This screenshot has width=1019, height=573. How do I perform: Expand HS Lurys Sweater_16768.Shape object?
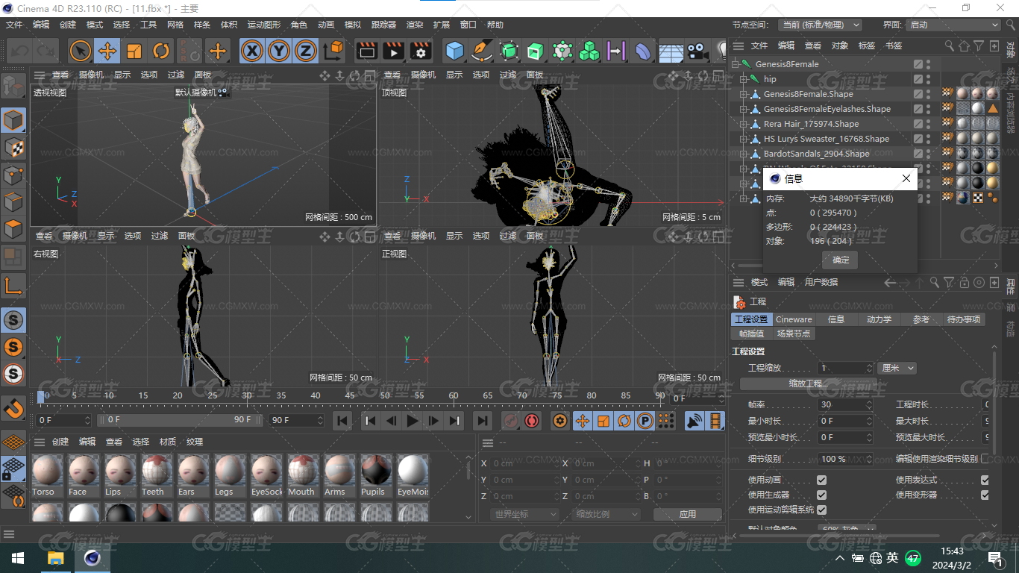(x=744, y=139)
